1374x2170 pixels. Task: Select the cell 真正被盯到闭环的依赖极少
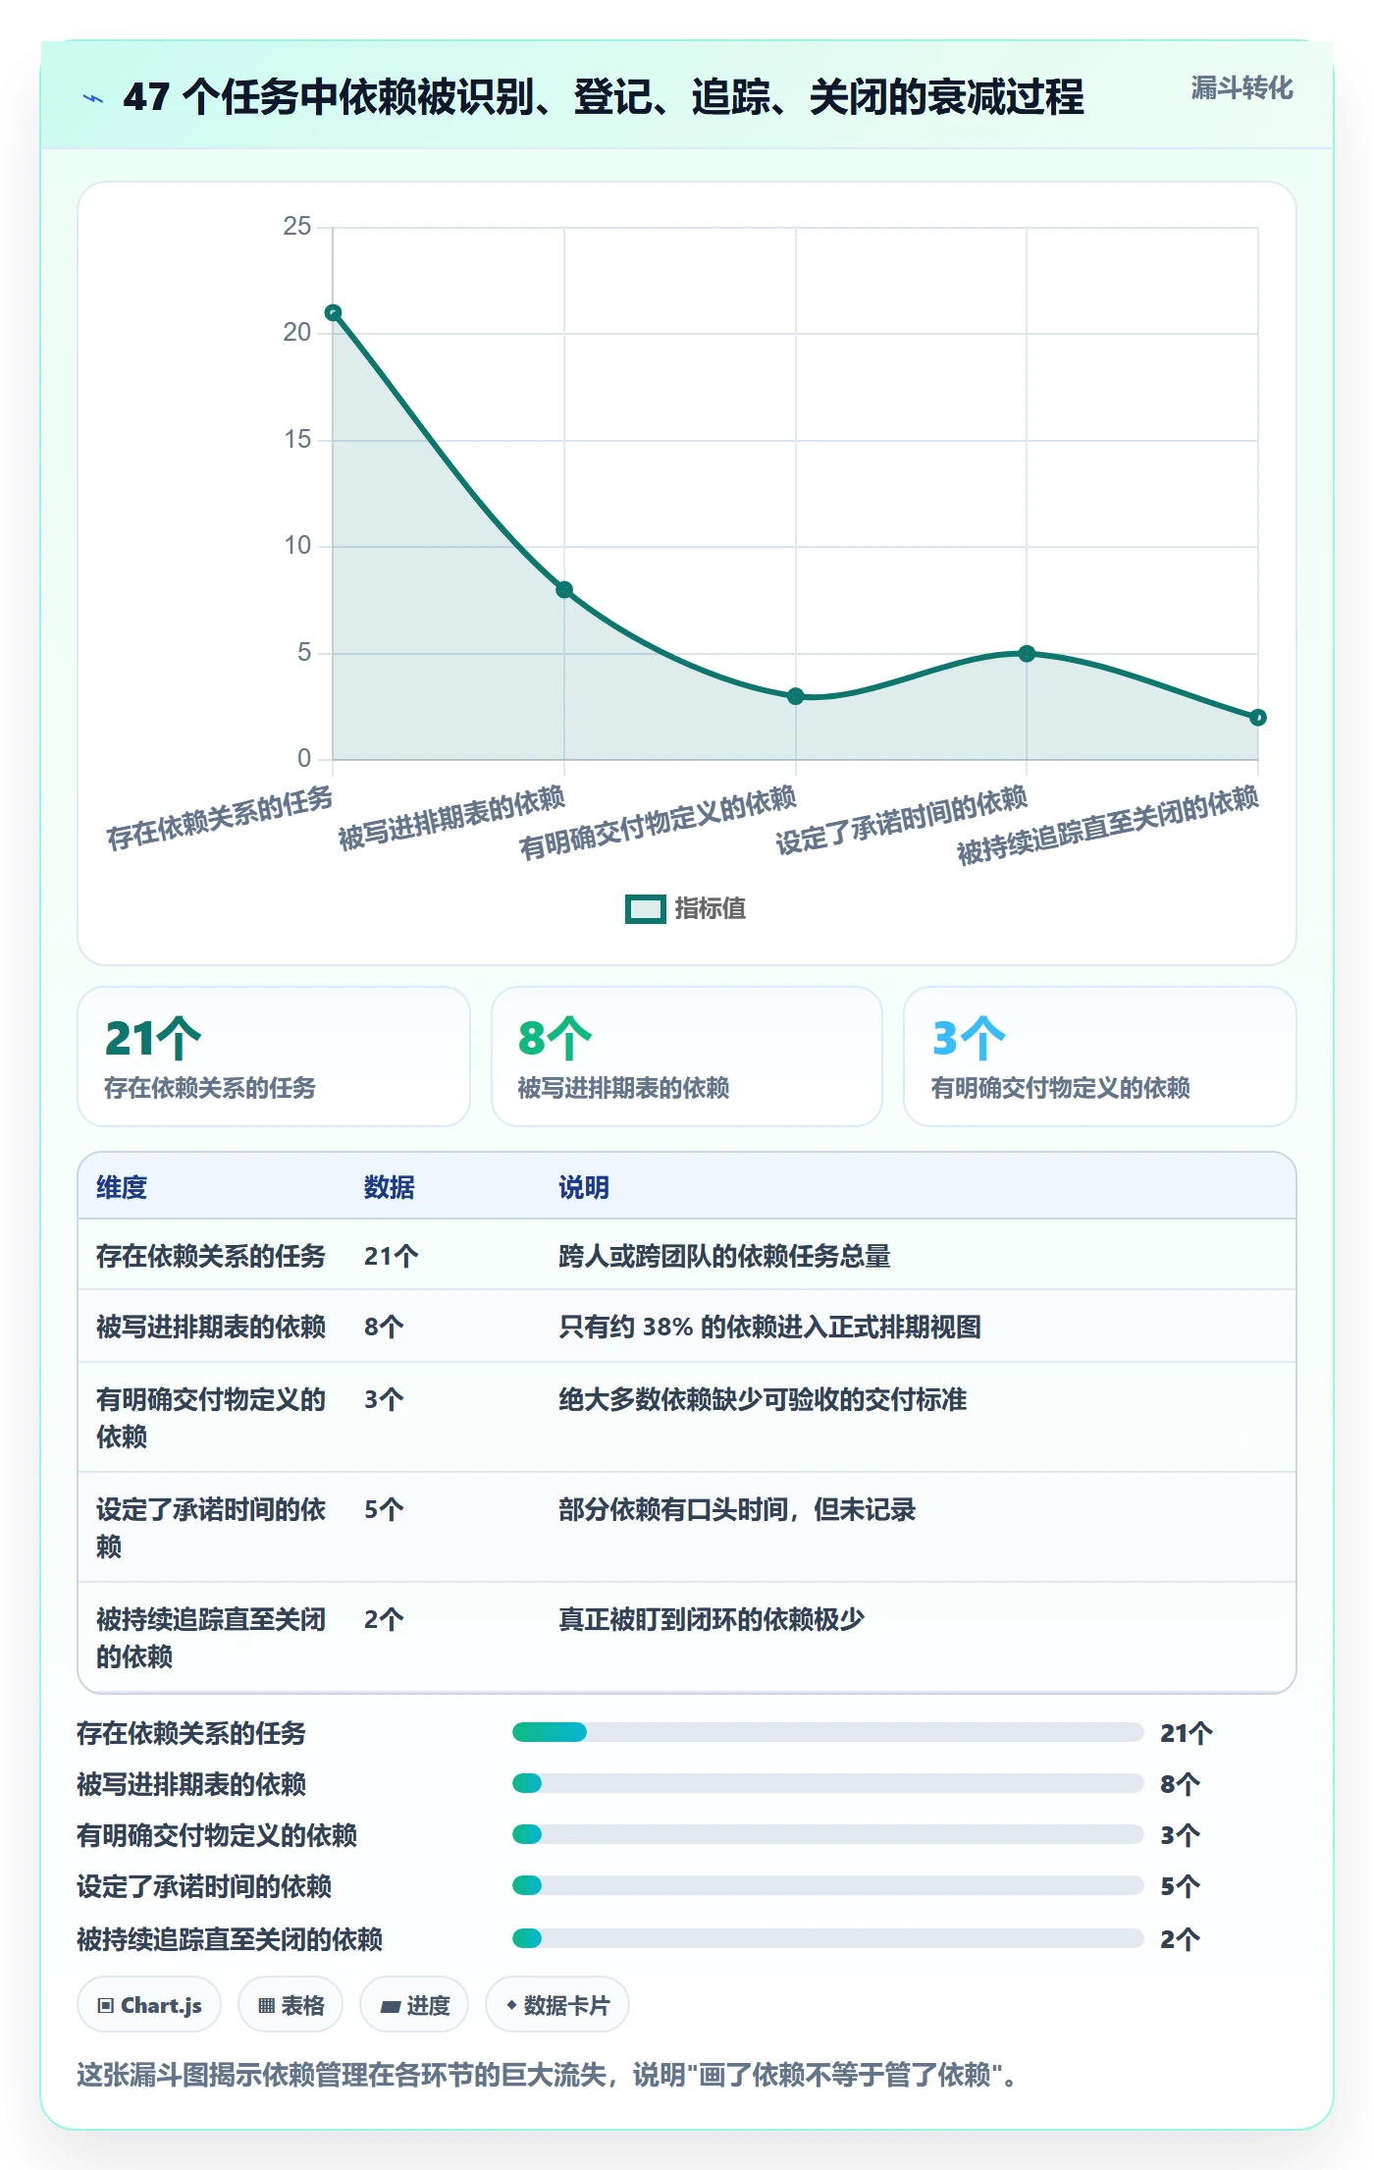[x=712, y=1619]
